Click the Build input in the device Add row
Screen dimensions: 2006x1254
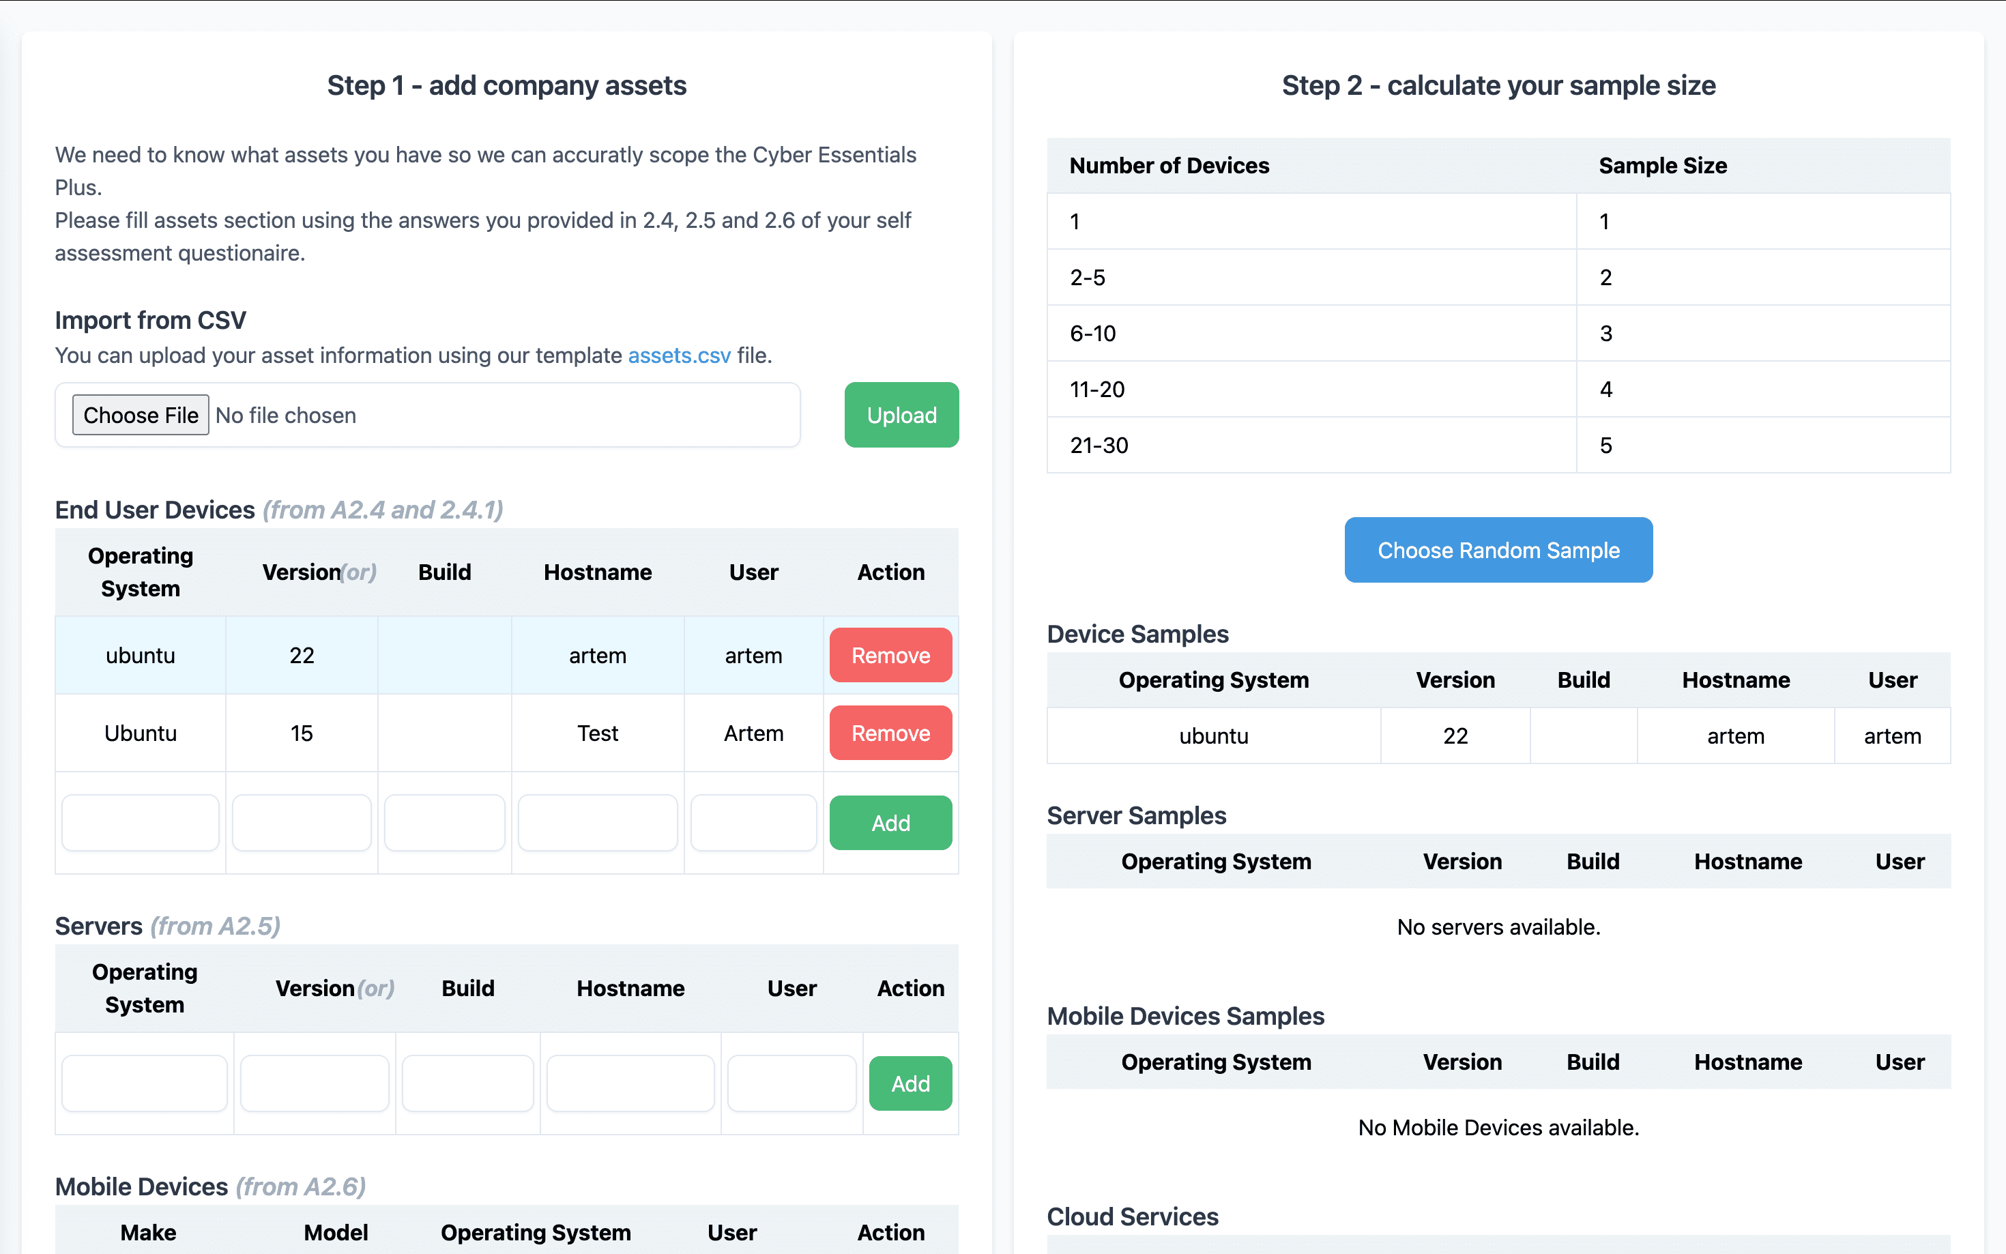click(444, 823)
